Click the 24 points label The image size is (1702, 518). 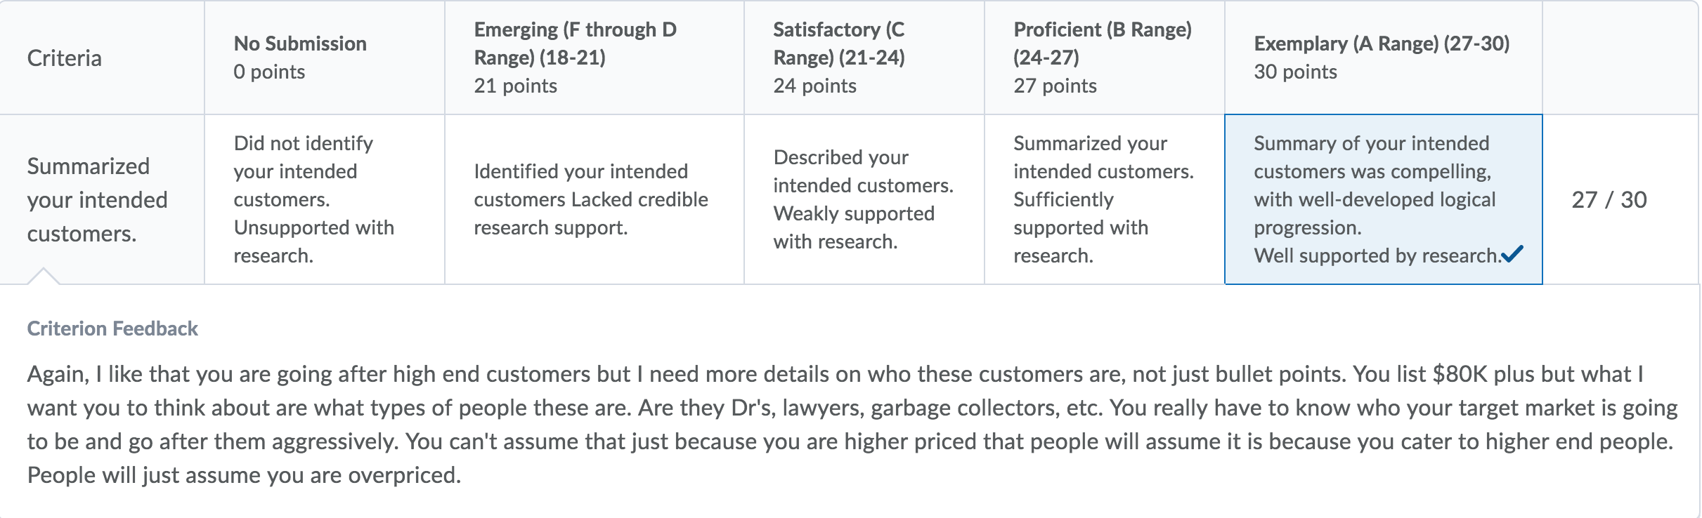[814, 86]
